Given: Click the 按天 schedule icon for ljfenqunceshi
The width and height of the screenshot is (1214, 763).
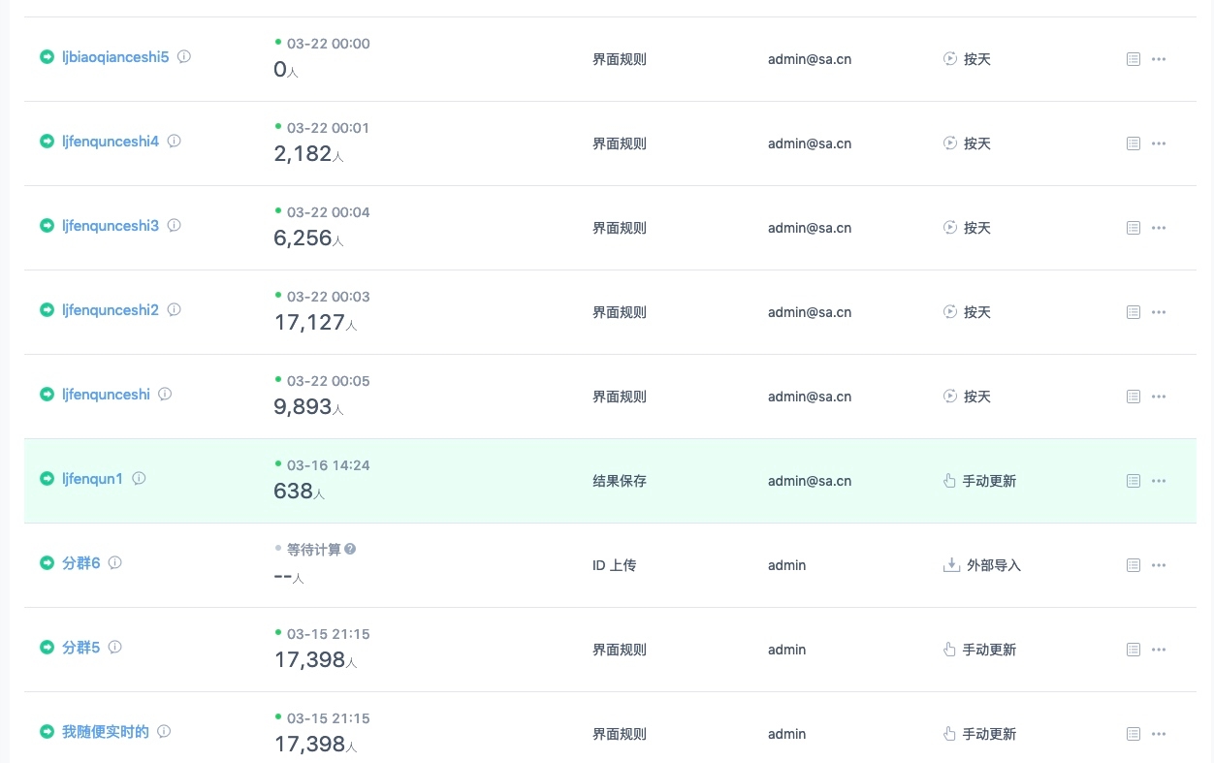Looking at the screenshot, I should pyautogui.click(x=950, y=397).
